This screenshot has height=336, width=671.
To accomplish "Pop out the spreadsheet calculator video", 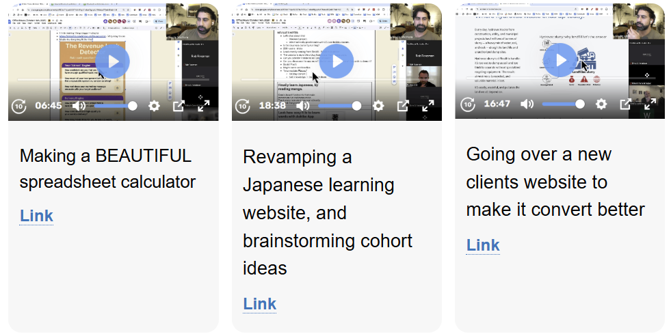I will 179,106.
